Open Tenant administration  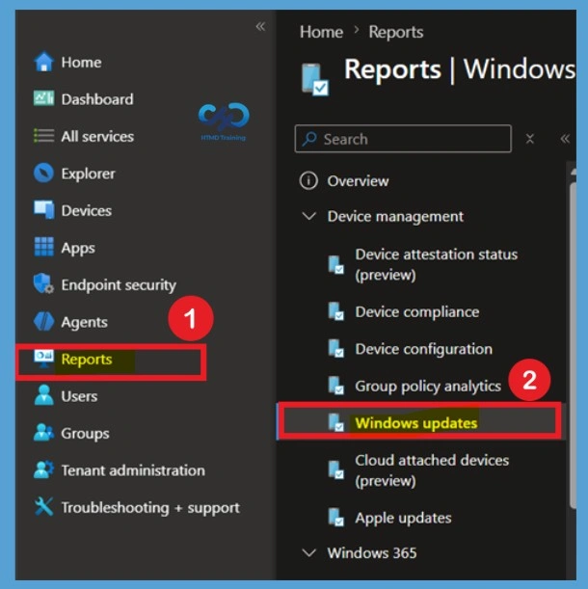click(x=133, y=470)
